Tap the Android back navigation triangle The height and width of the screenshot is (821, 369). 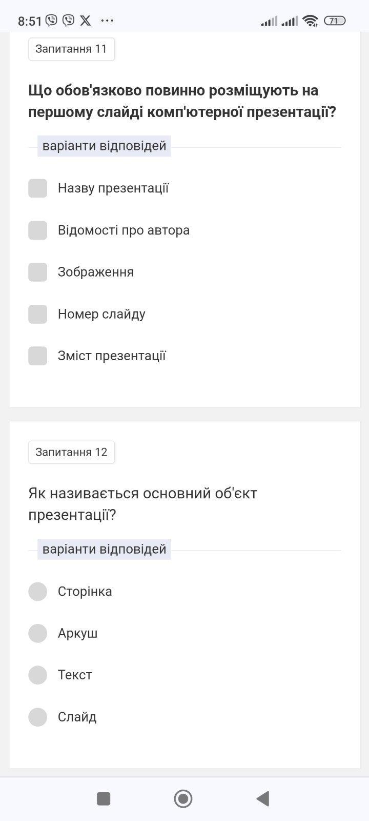(263, 798)
